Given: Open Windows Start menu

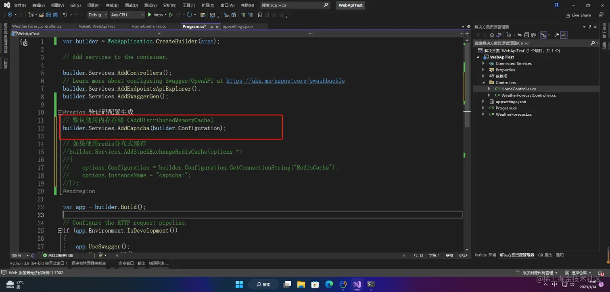Looking at the screenshot, I should pyautogui.click(x=239, y=284).
